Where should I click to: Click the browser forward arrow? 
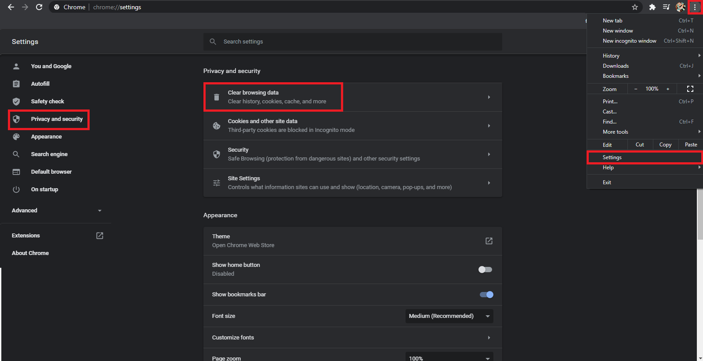[x=25, y=7]
